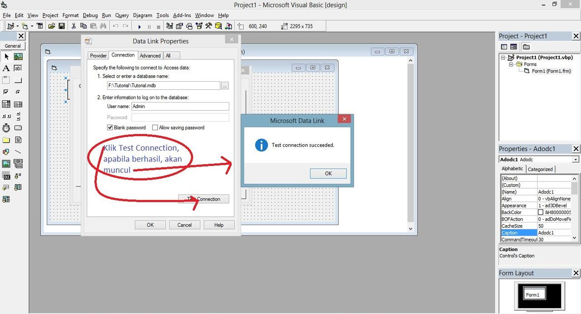Select the Line control tool
This screenshot has height=314, width=581.
18,152
